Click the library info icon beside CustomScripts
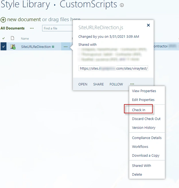 [122, 5]
